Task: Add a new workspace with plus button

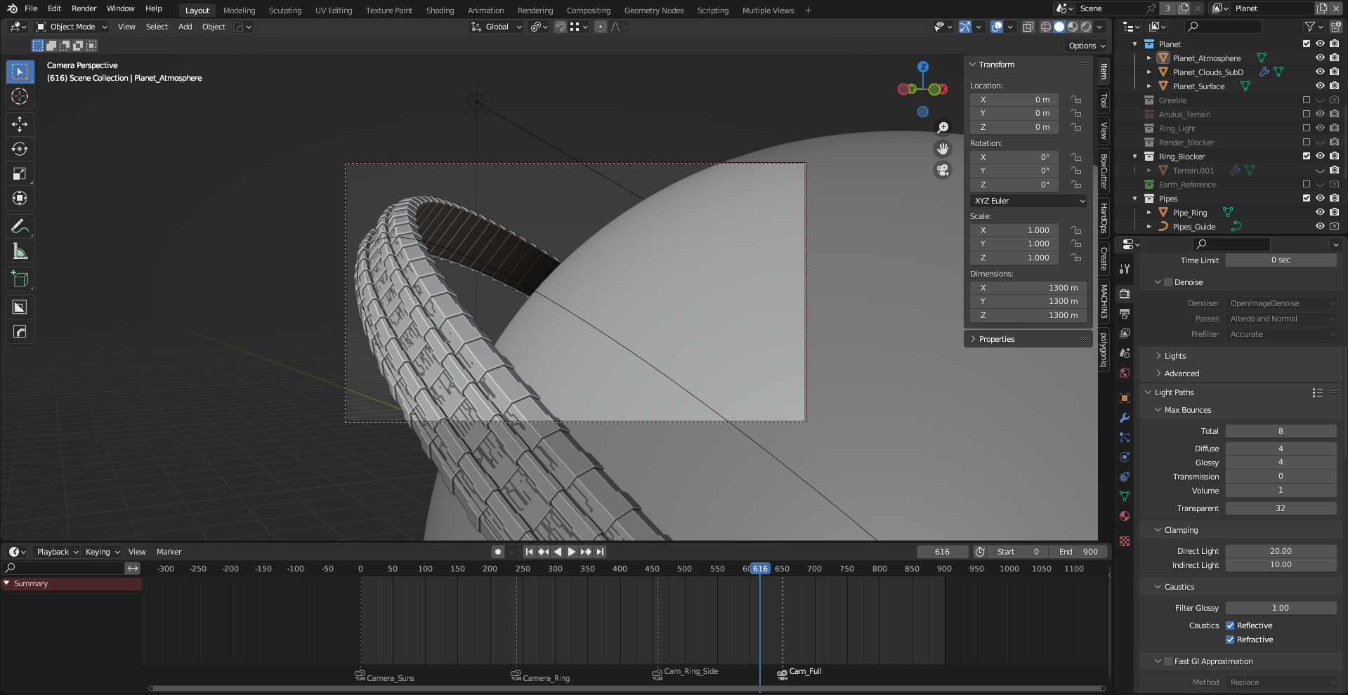Action: click(x=808, y=10)
